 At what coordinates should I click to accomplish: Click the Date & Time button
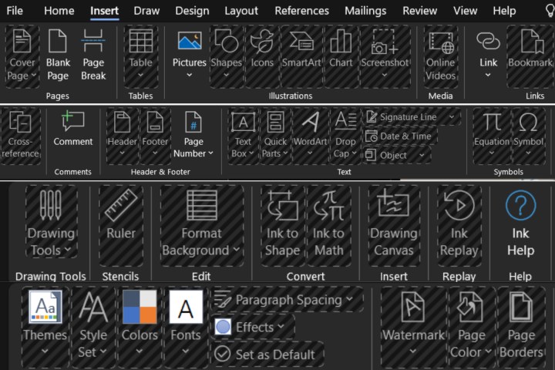pyautogui.click(x=399, y=136)
